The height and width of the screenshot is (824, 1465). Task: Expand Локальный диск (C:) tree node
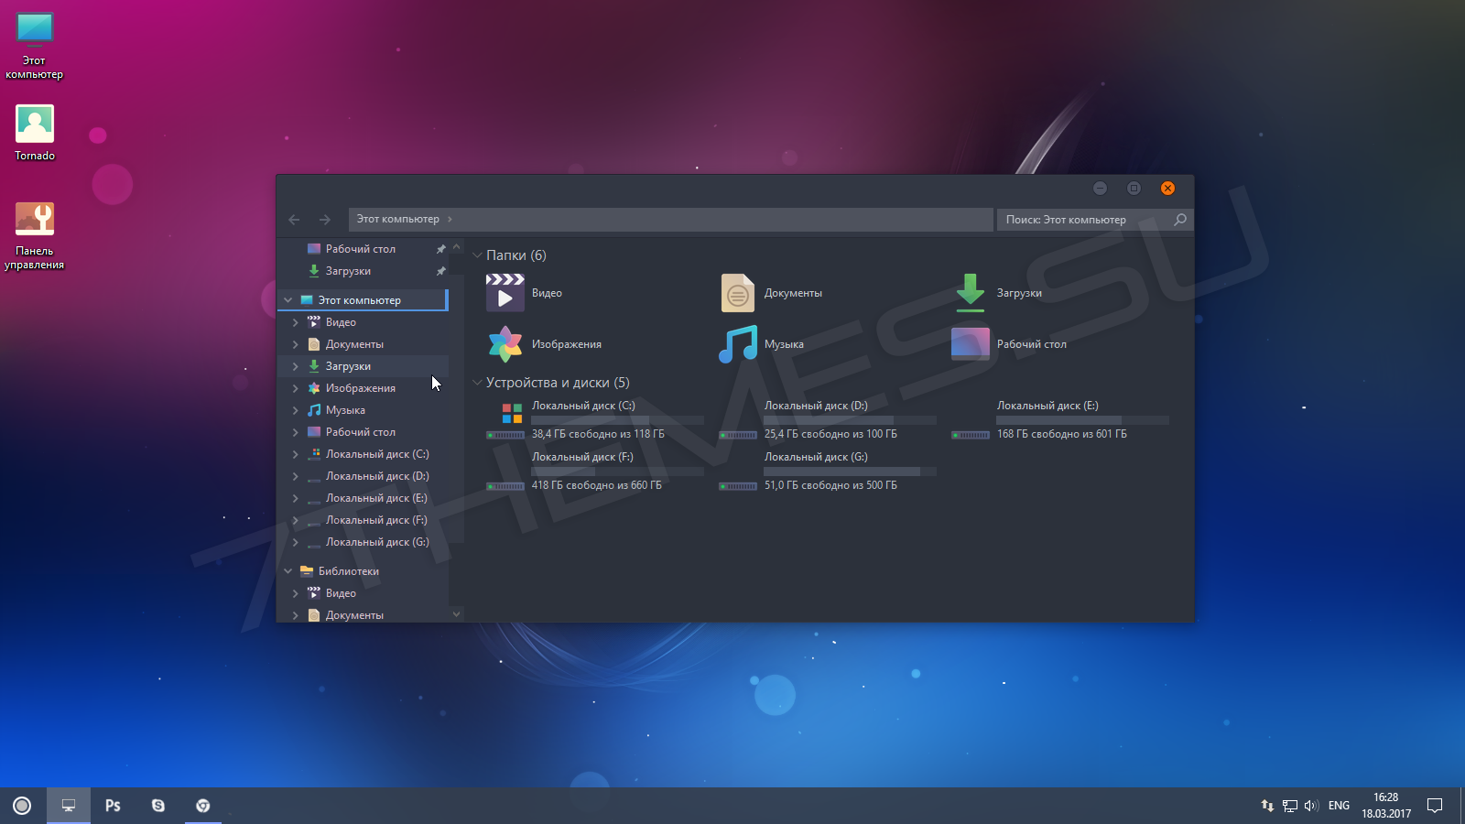(x=295, y=454)
